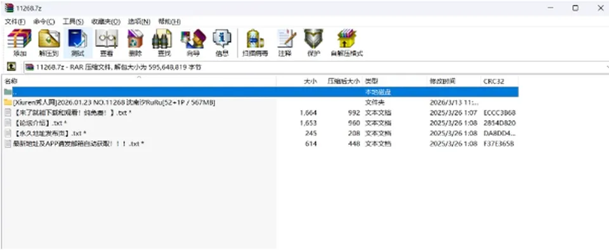Launch the Wizard (向导) tool
The image size is (609, 250).
[x=193, y=42]
